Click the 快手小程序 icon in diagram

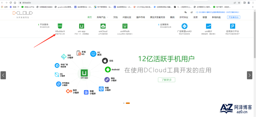[69, 91]
